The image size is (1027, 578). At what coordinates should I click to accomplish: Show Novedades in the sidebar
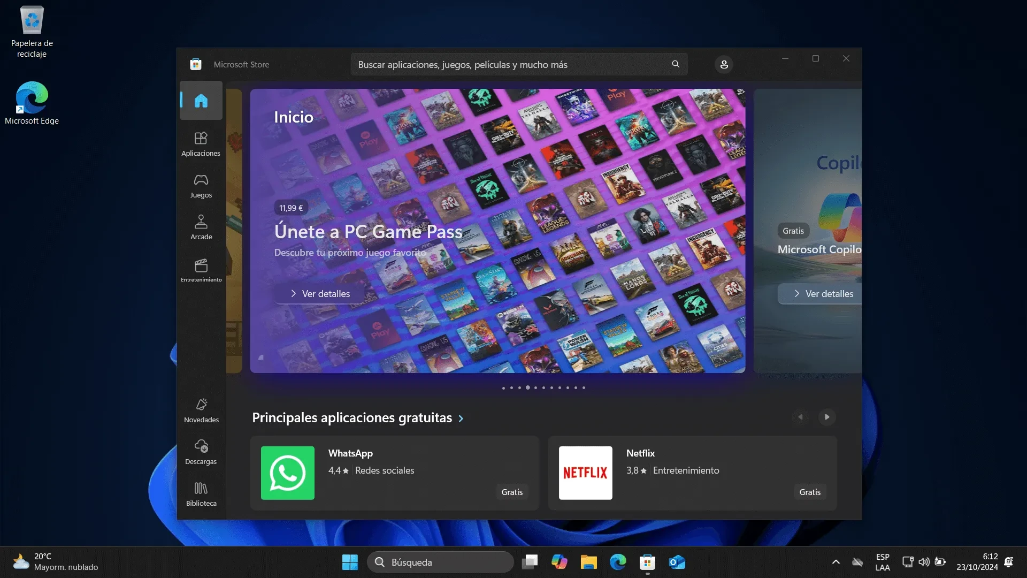point(201,410)
